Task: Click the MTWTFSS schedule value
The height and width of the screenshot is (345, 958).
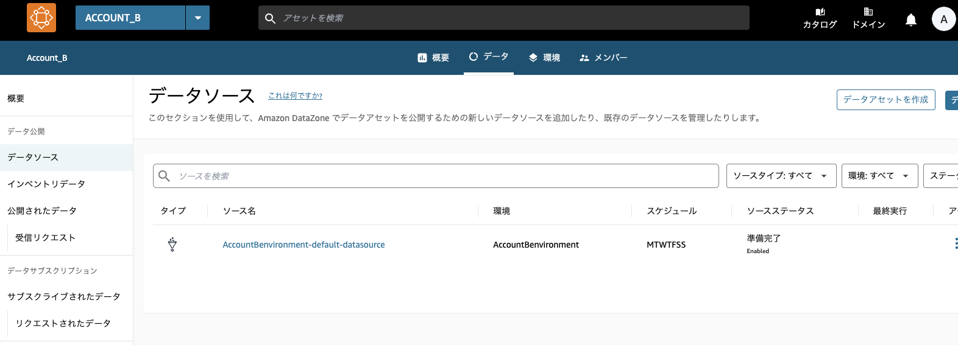Action: [666, 245]
